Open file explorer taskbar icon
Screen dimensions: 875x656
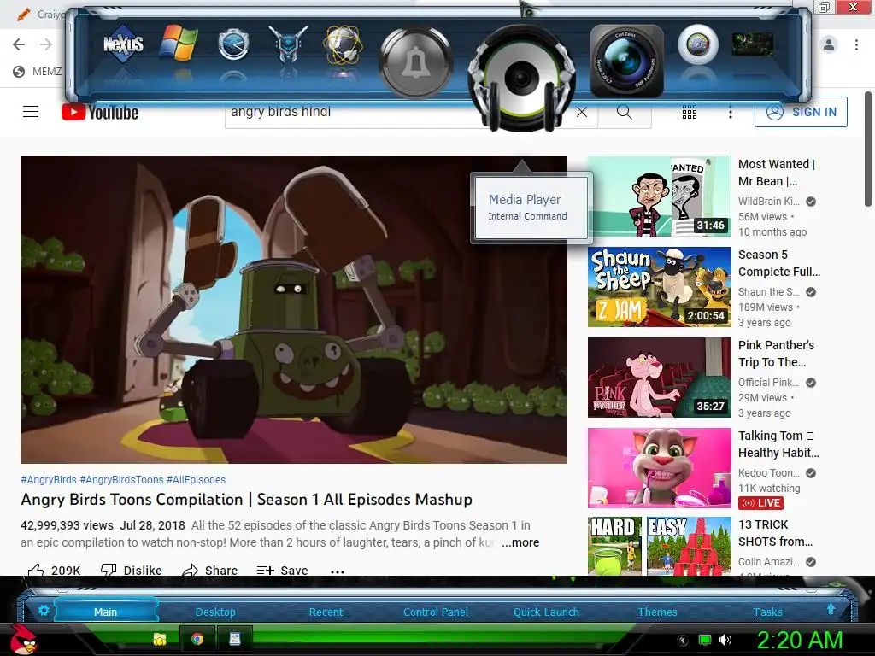click(160, 639)
